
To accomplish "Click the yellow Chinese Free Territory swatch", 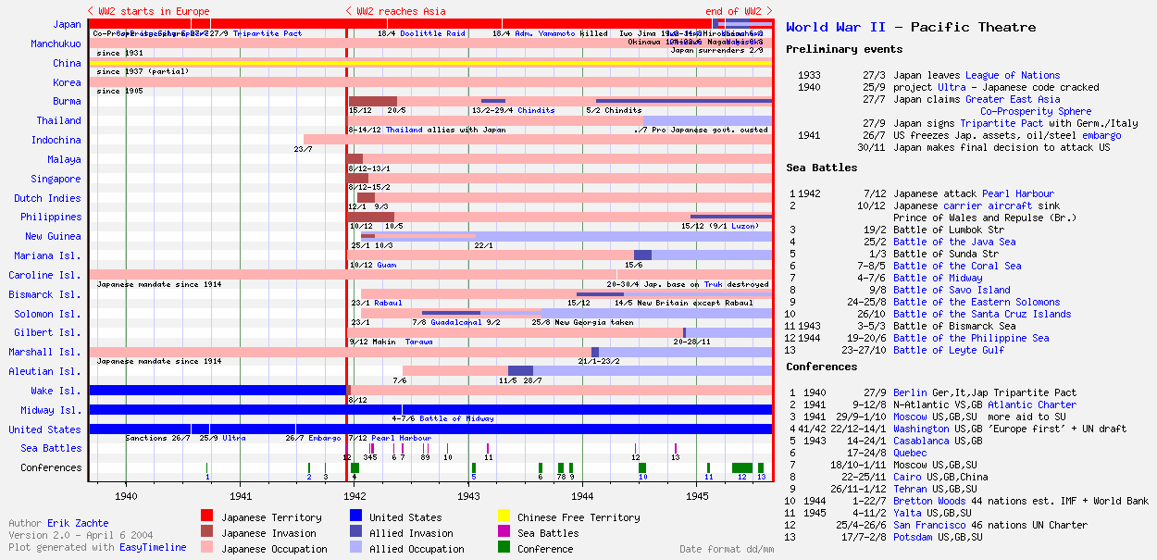I will pos(504,516).
